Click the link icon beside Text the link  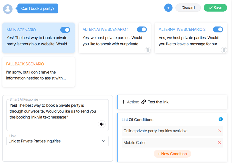coord(144,102)
